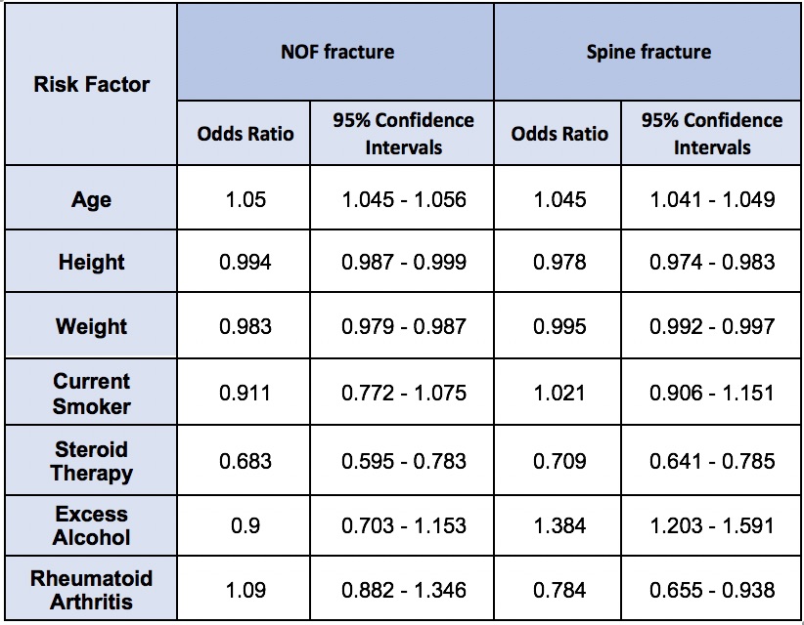Select the 0.772 - 1.075 interval cell
This screenshot has width=804, height=625.
tap(403, 394)
